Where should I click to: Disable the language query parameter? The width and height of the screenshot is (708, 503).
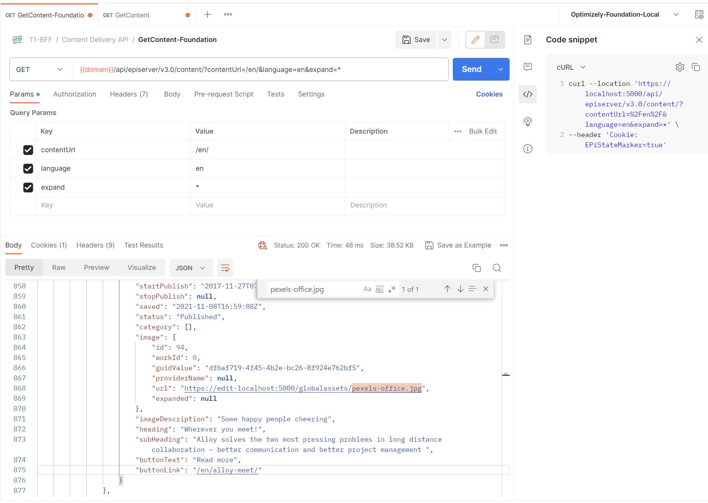click(28, 168)
